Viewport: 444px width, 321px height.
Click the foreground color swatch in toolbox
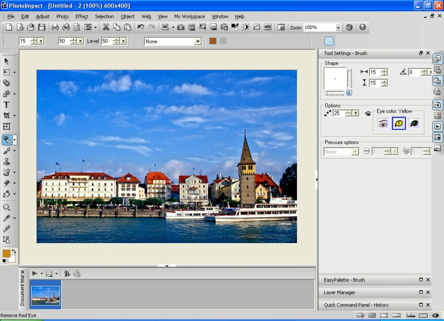6,254
